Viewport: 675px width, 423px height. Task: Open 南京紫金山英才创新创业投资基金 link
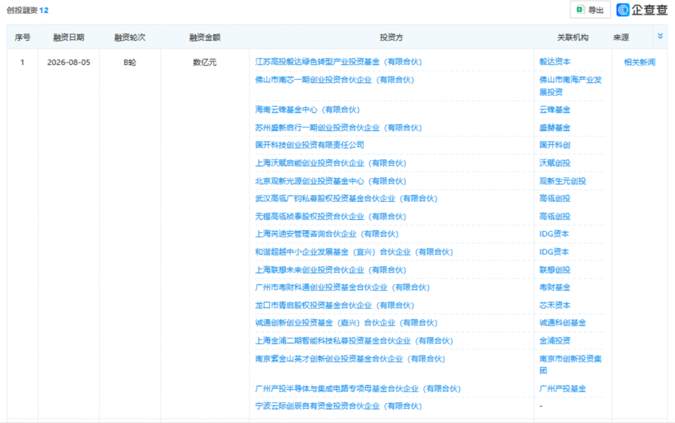point(350,359)
